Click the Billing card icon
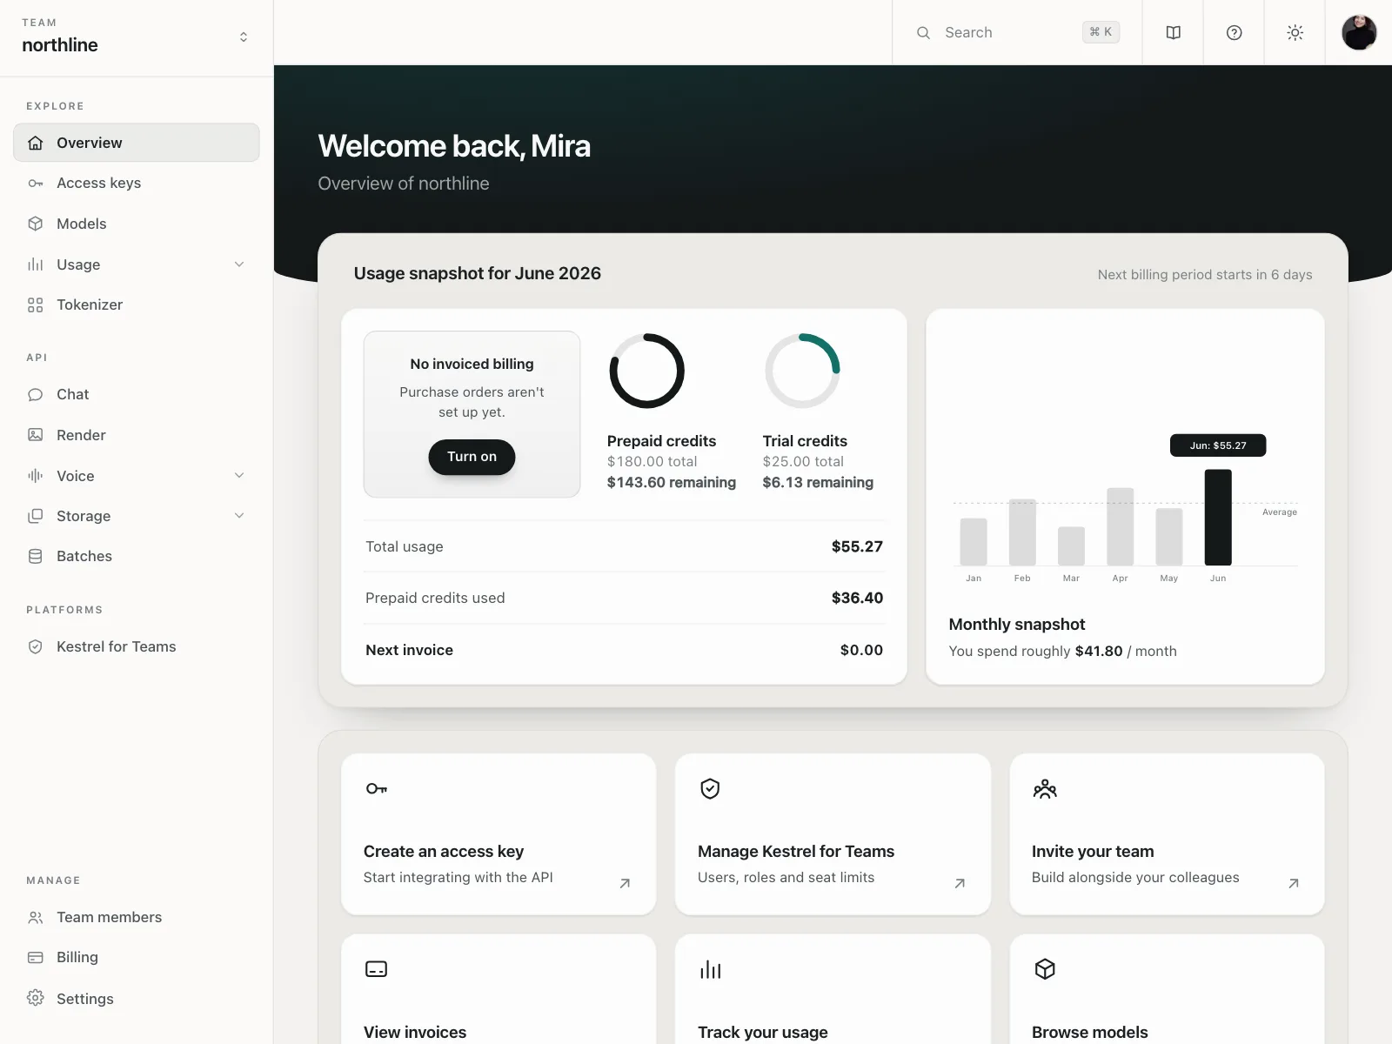 click(36, 957)
